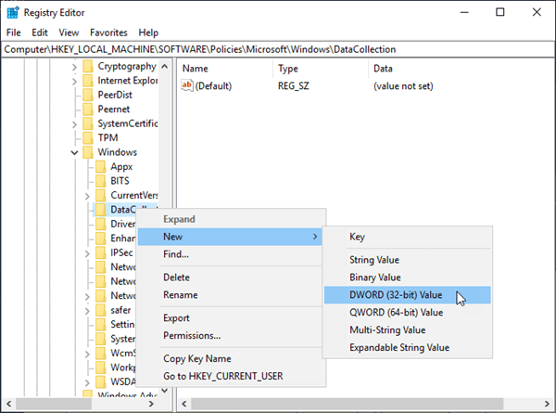Click the BITS folder icon
Viewport: 556px width, 413px height.
pyautogui.click(x=101, y=181)
